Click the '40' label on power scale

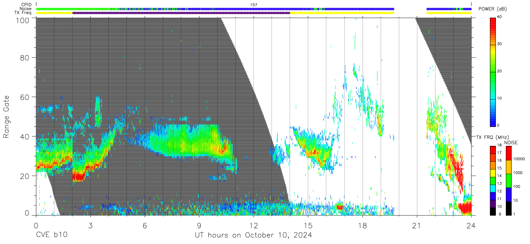tap(500, 17)
